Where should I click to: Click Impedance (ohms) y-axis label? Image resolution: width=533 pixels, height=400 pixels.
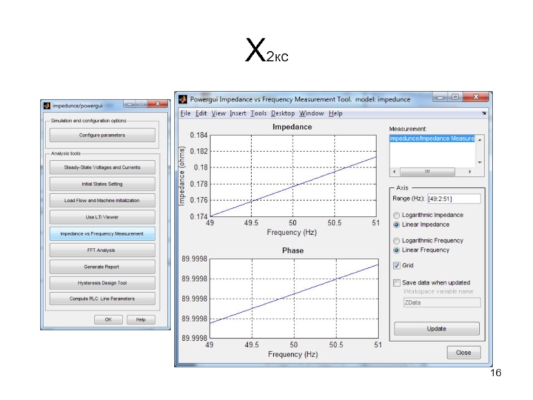[x=182, y=176]
